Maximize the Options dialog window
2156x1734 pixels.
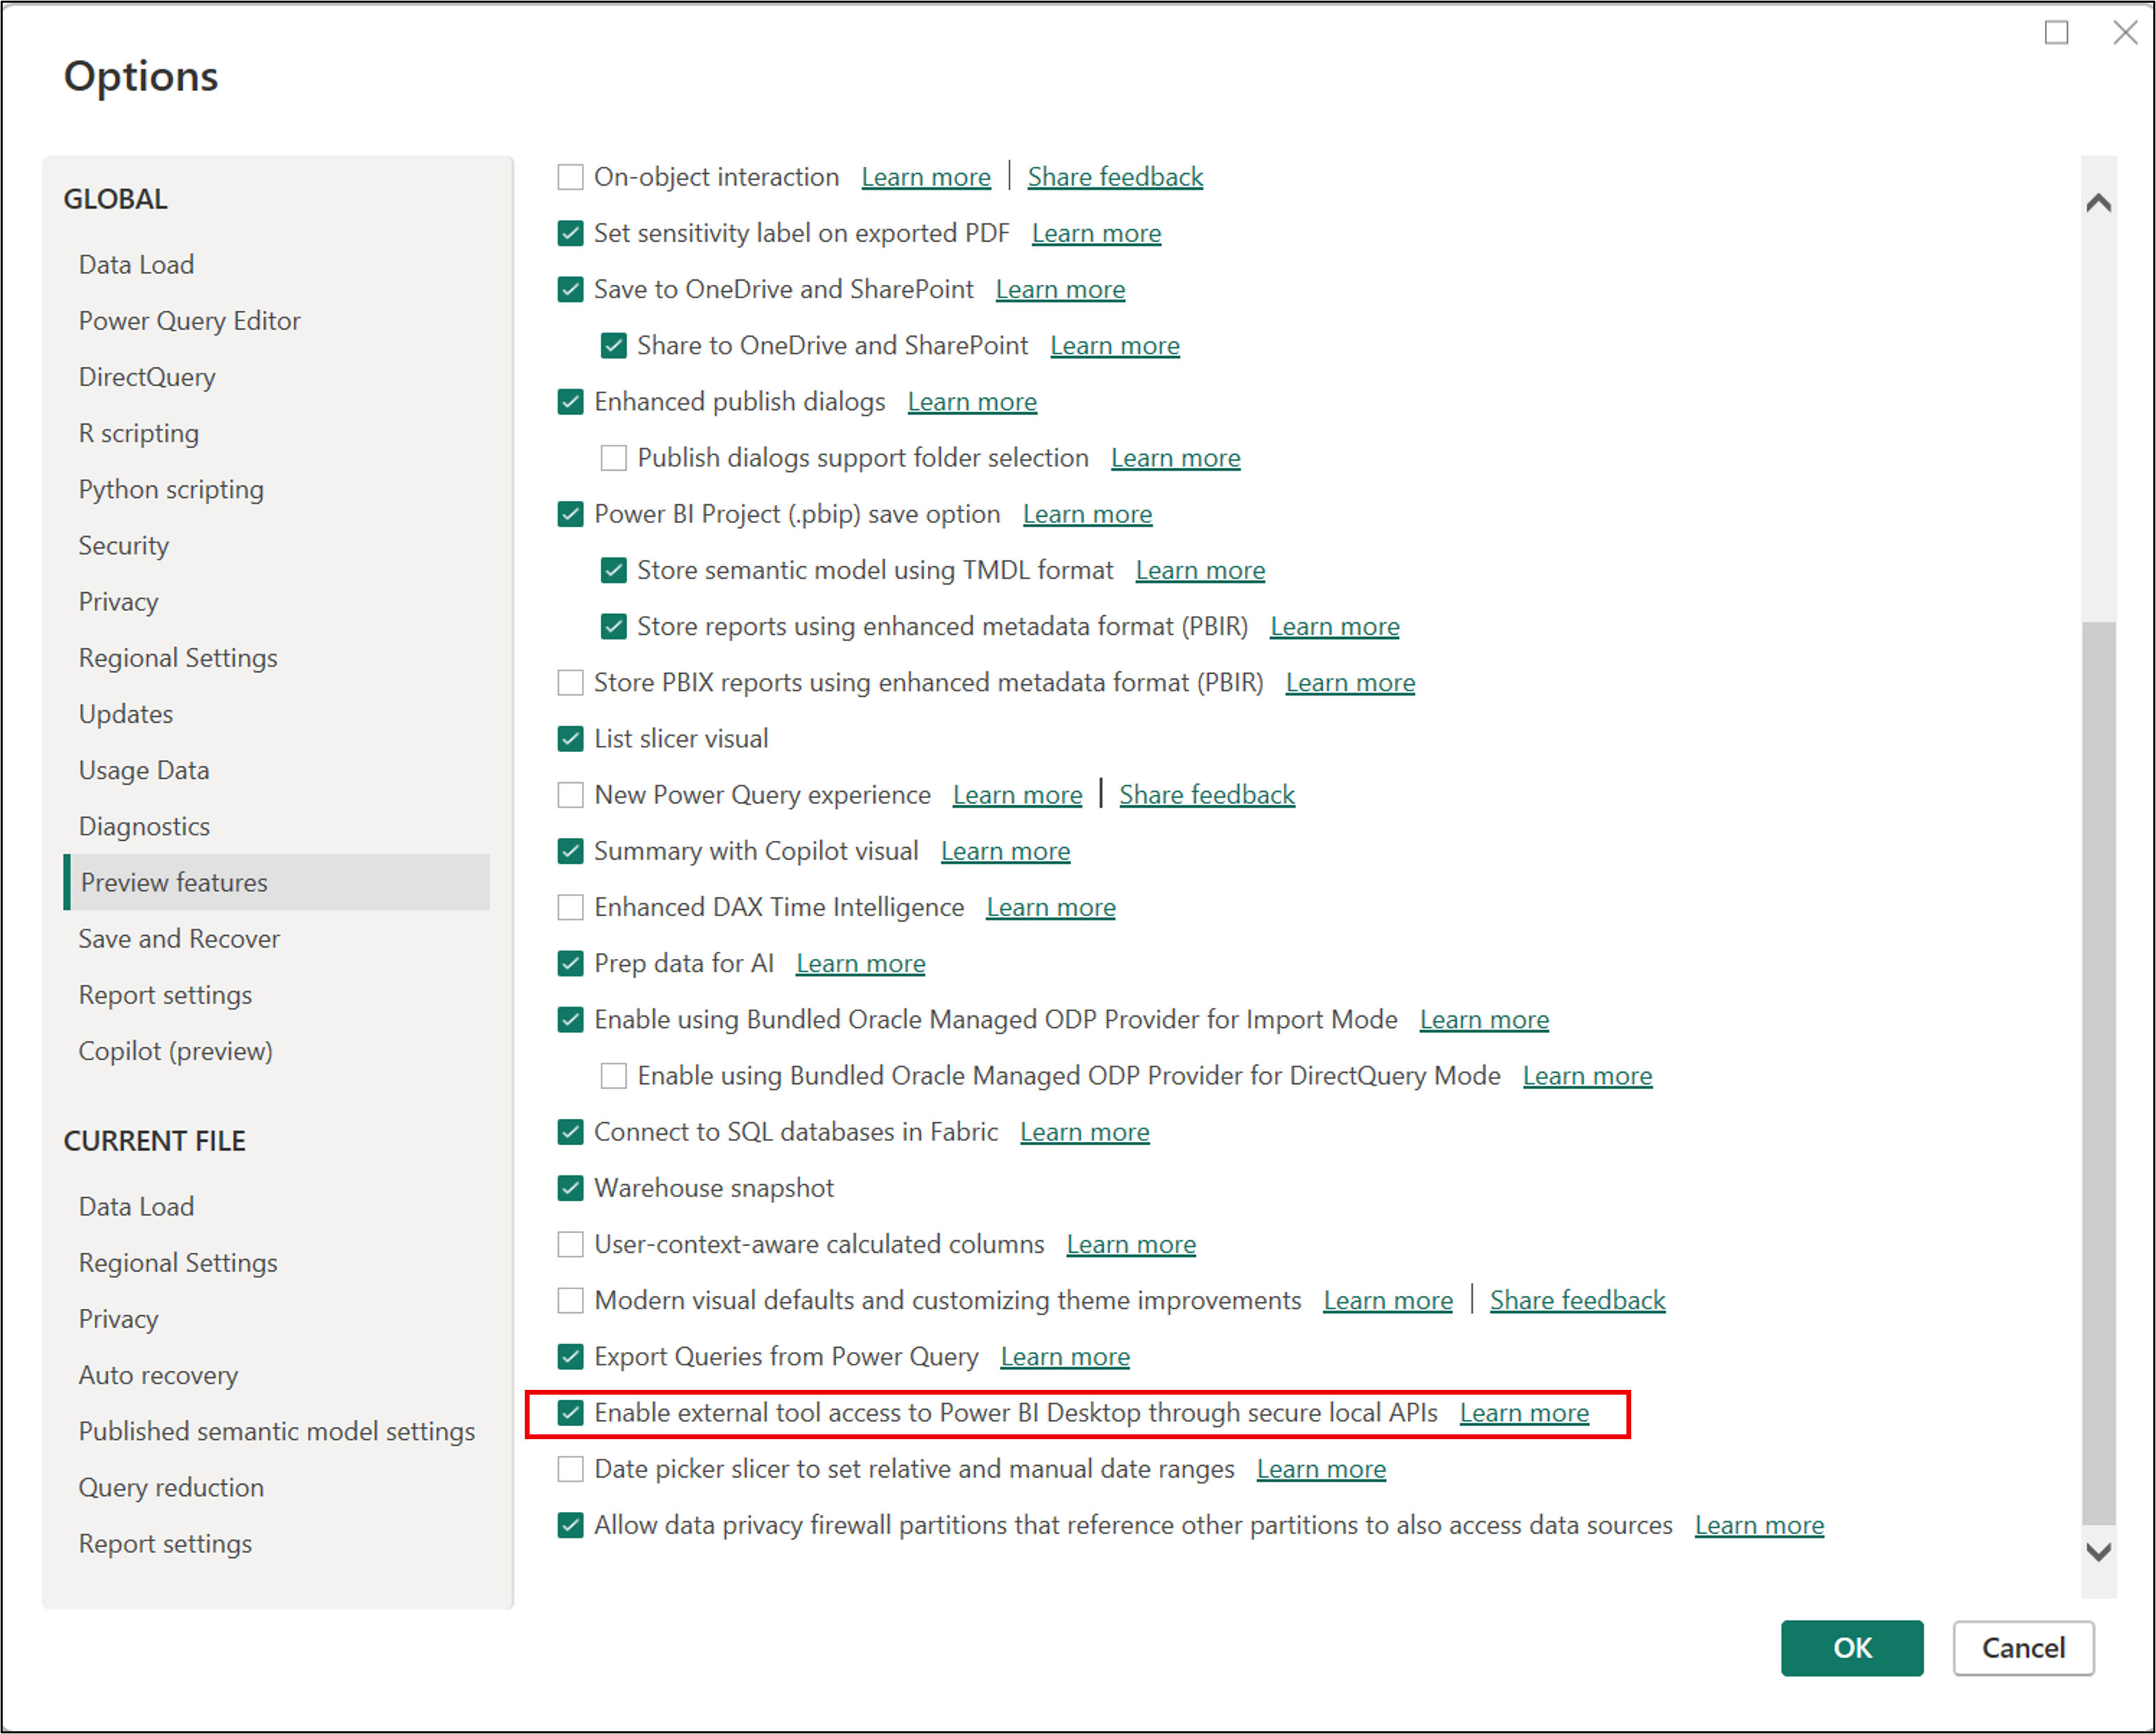pyautogui.click(x=2056, y=33)
